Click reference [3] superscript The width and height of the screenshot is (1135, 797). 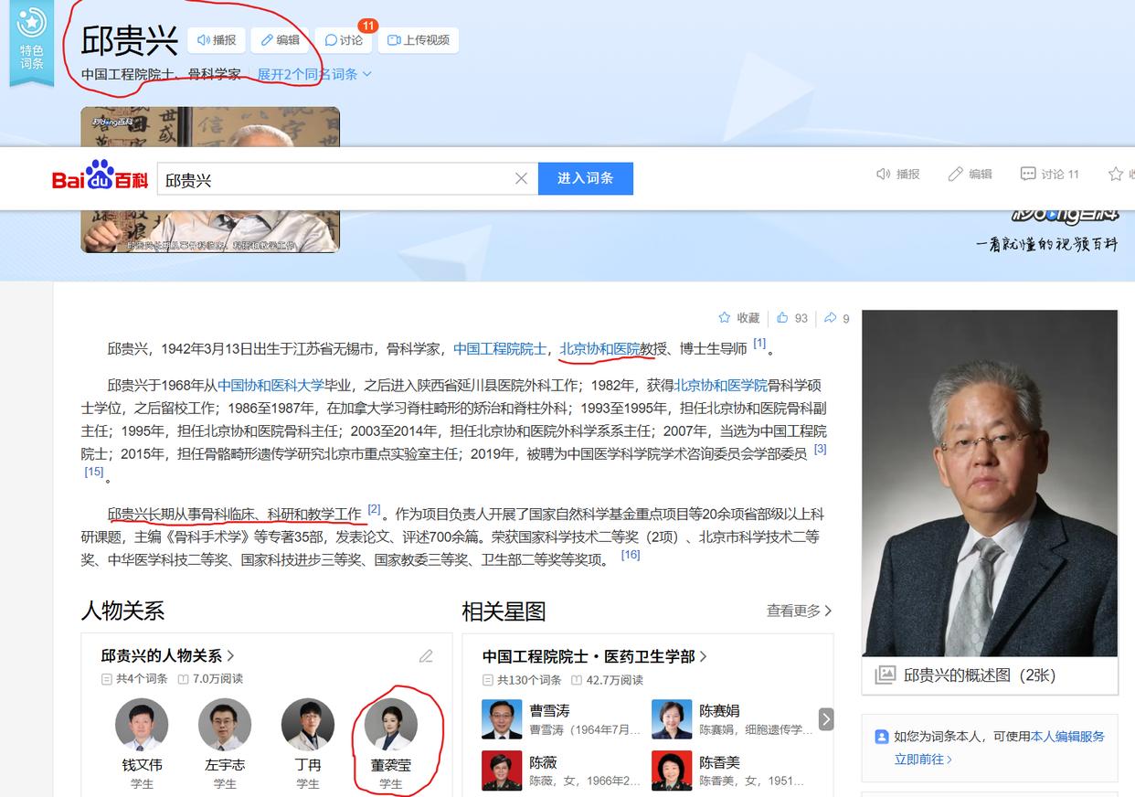[x=820, y=449]
